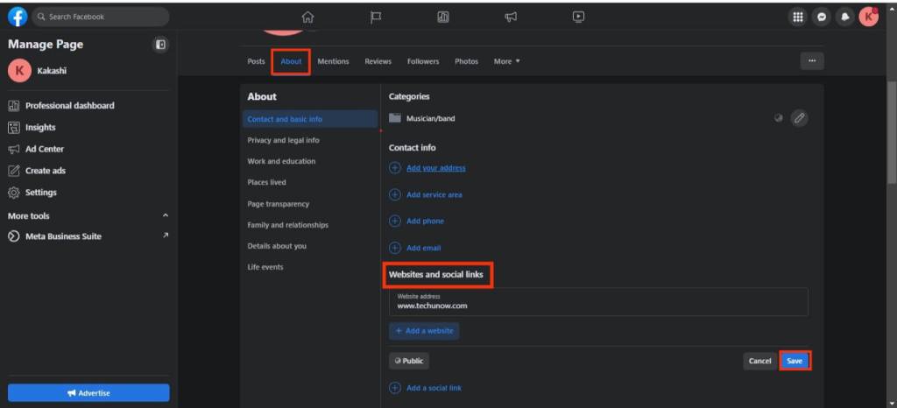Image resolution: width=897 pixels, height=408 pixels.
Task: Open the Pages flag icon
Action: tap(375, 18)
